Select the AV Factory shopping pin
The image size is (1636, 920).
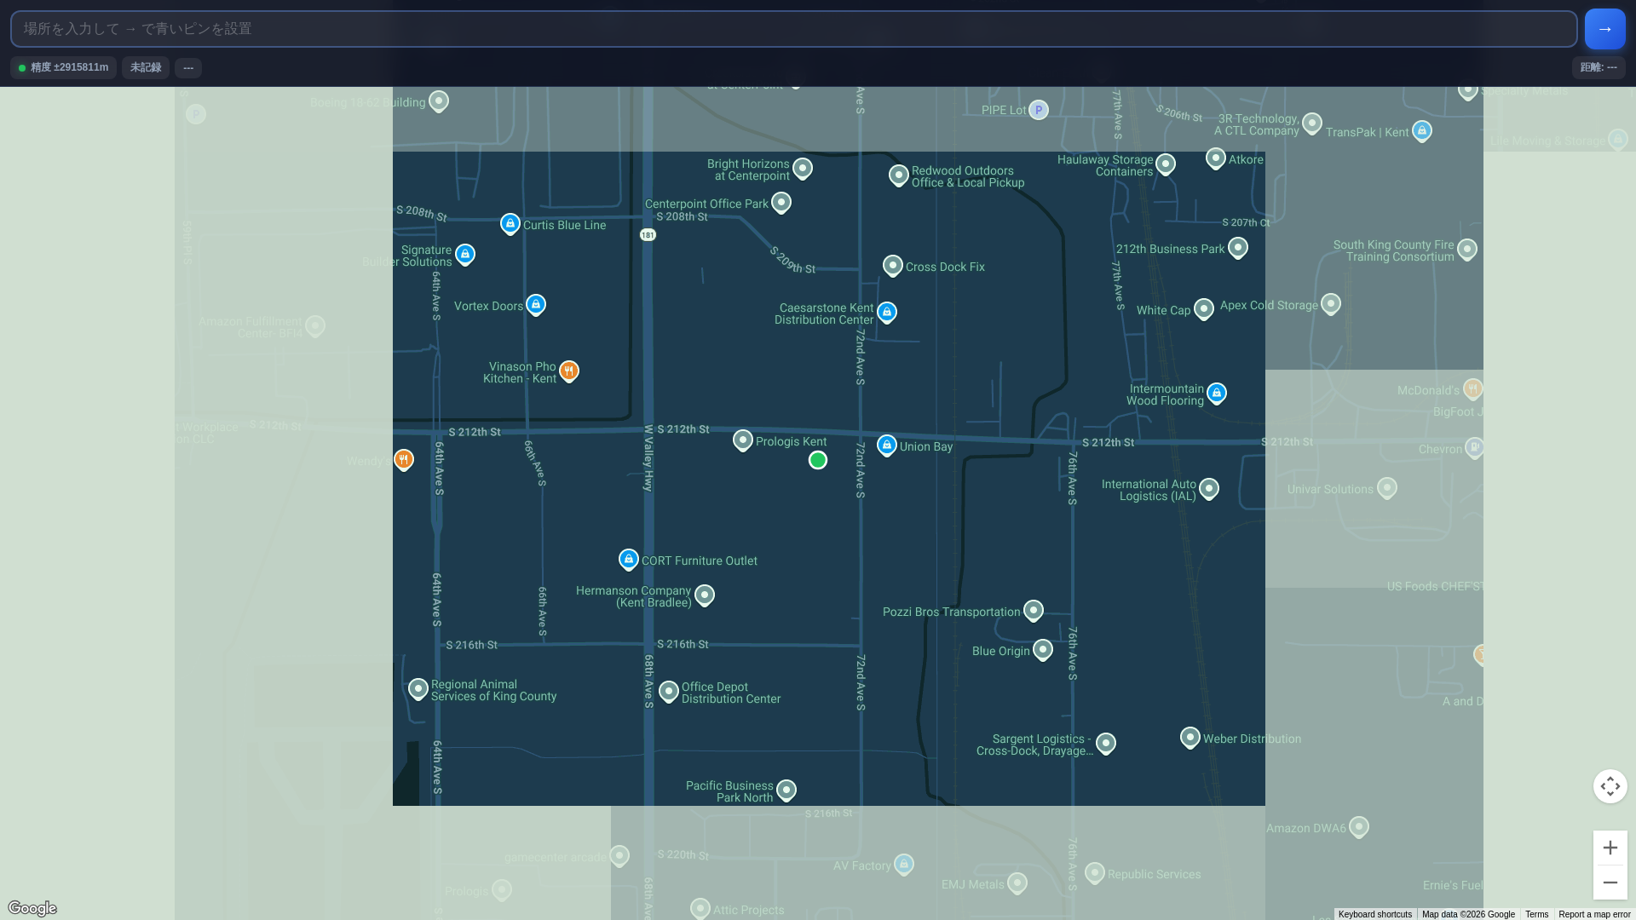click(x=903, y=864)
